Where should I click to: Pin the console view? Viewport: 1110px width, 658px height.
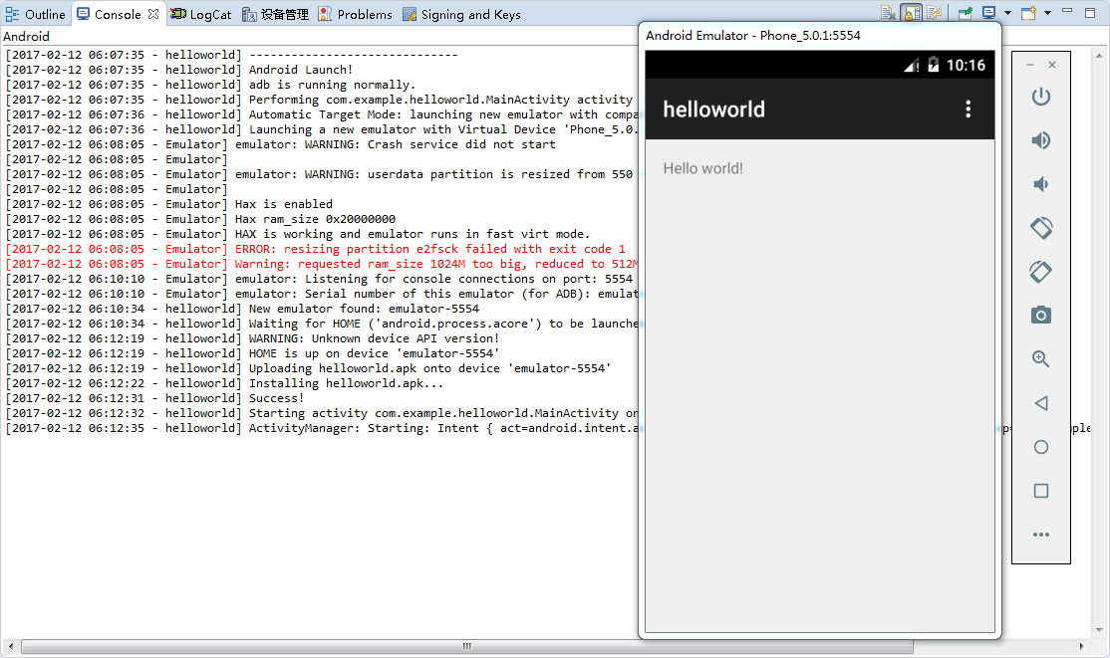click(x=965, y=13)
